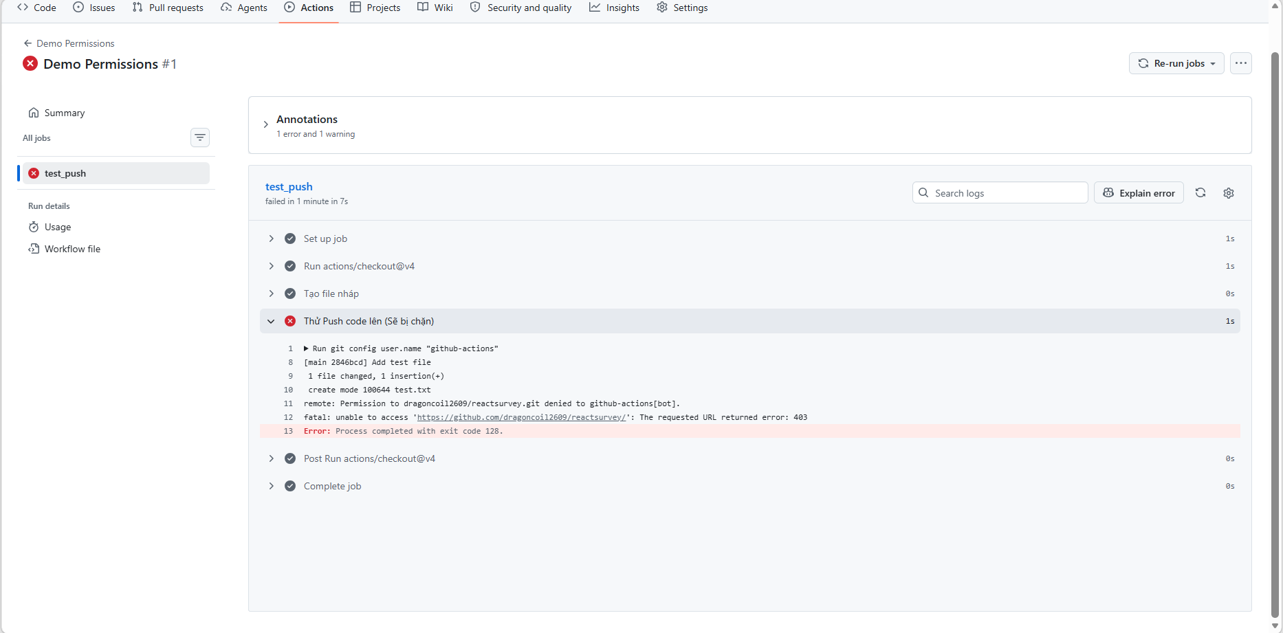Expand the Annotations section
Screen dimensions: 1283x633
[266, 124]
